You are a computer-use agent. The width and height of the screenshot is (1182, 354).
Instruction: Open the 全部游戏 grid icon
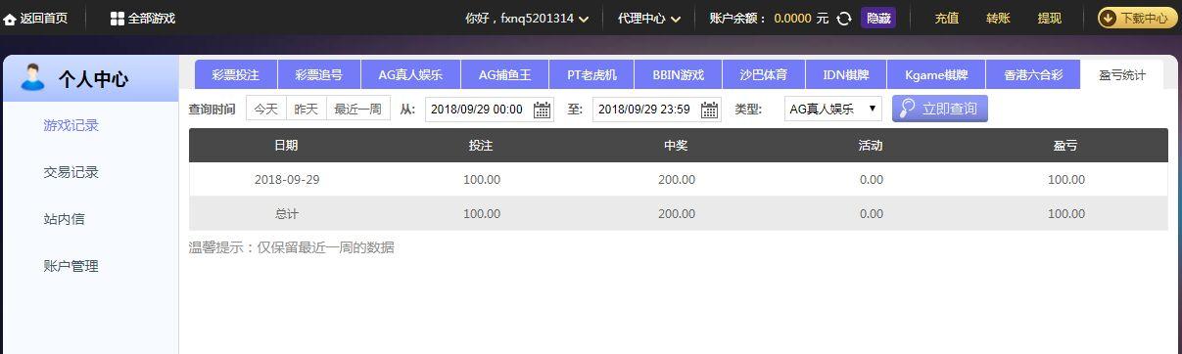pyautogui.click(x=118, y=19)
